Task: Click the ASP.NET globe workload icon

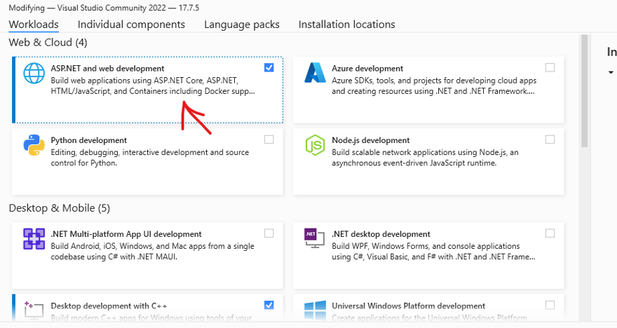Action: click(x=34, y=73)
